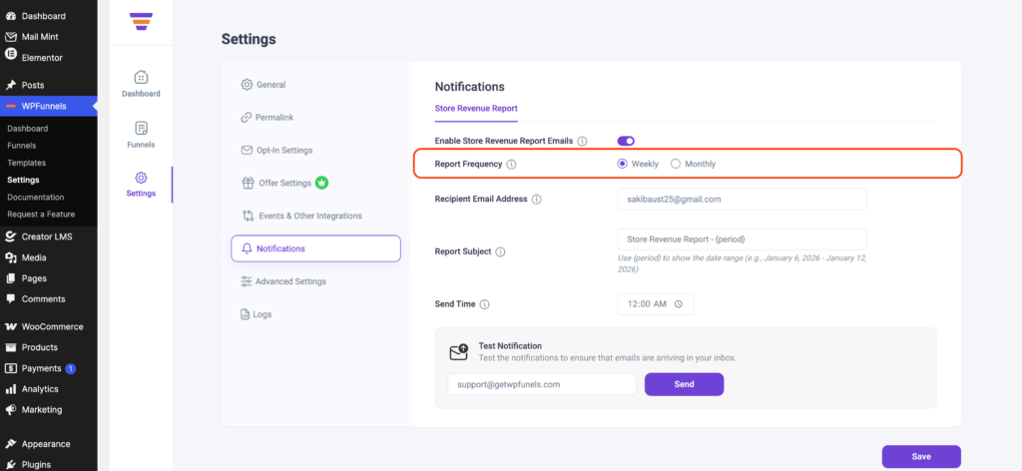Switch to the Store Revenue Report tab

tap(476, 108)
